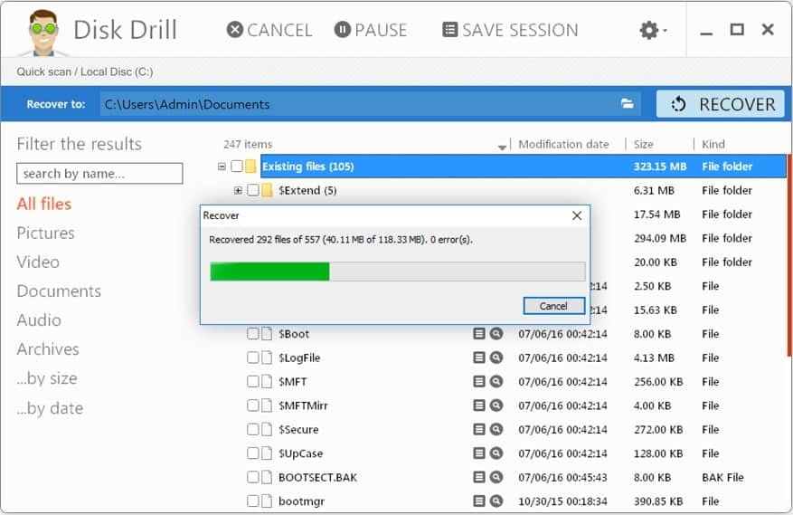Open the hex view icon for $UpCase
Image resolution: width=793 pixels, height=515 pixels.
click(479, 453)
